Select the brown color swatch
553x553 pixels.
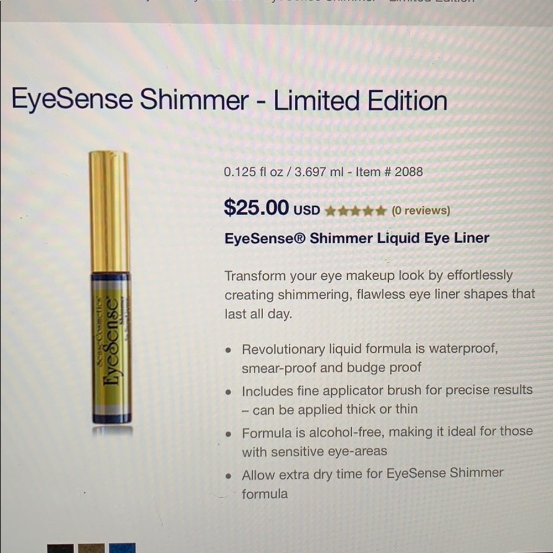[91, 548]
